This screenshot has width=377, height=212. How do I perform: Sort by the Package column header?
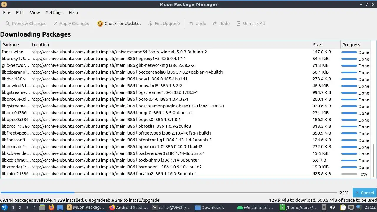tap(15, 45)
